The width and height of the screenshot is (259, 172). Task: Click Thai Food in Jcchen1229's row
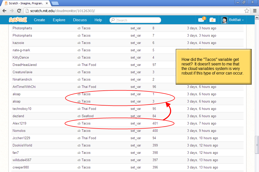pyautogui.click(x=89, y=138)
